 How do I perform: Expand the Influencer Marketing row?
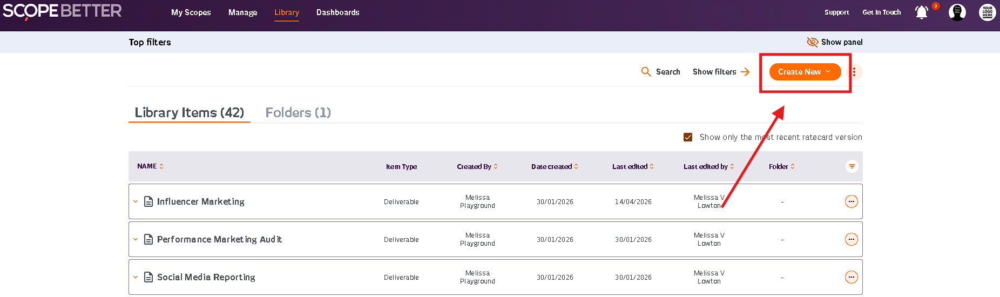136,201
